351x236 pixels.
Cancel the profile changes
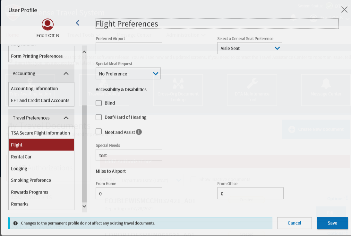[294, 223]
